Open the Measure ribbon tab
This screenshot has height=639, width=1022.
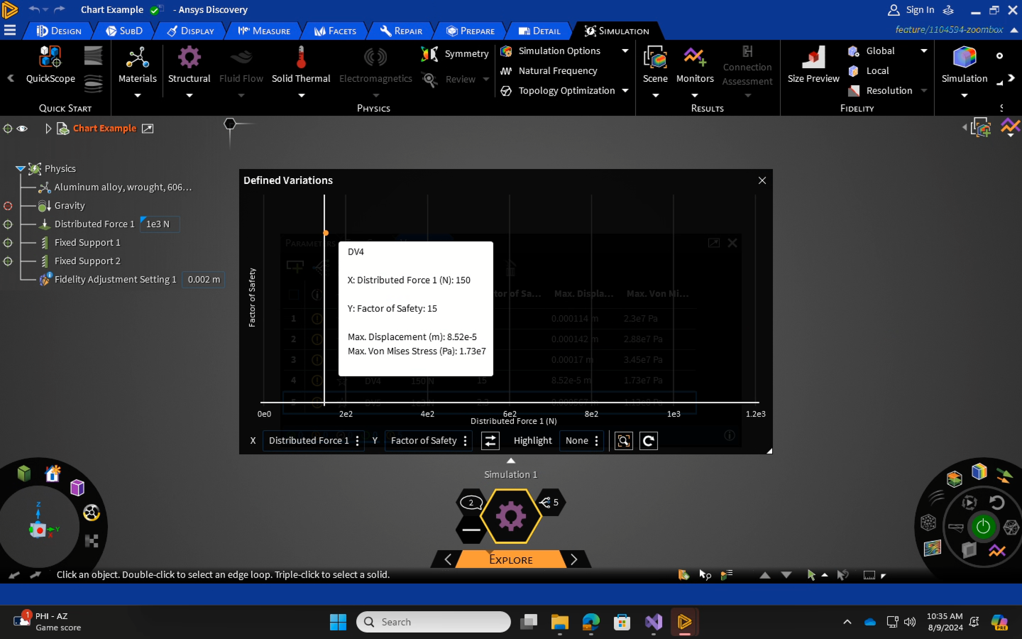(264, 31)
